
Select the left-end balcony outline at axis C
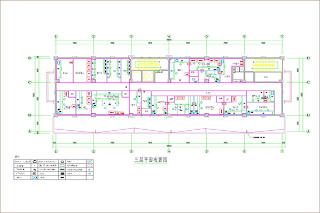point(51,86)
